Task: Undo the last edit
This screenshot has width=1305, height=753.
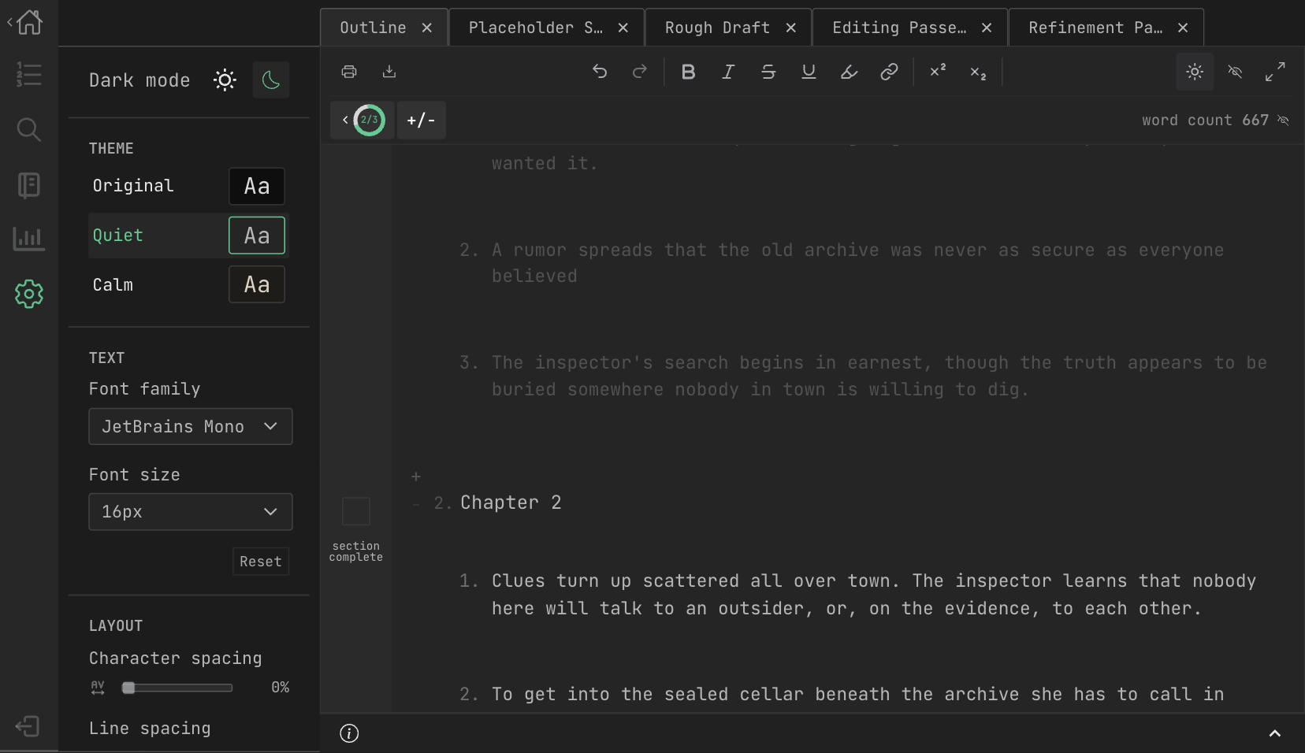Action: [x=600, y=72]
